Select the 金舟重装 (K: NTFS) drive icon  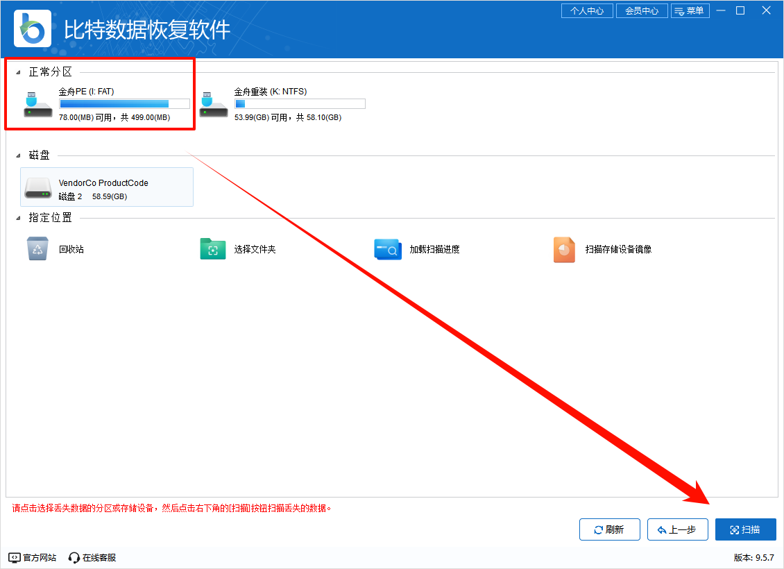click(x=214, y=104)
